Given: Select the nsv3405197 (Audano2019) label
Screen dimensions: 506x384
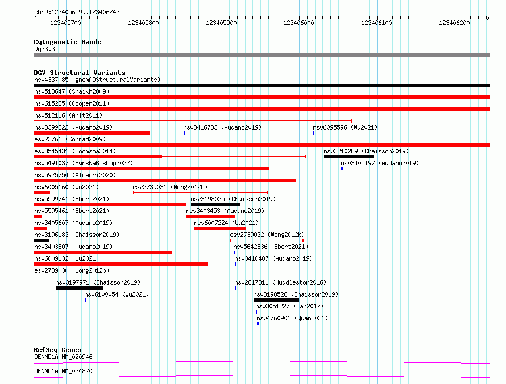Looking at the screenshot, I should click(x=380, y=163).
